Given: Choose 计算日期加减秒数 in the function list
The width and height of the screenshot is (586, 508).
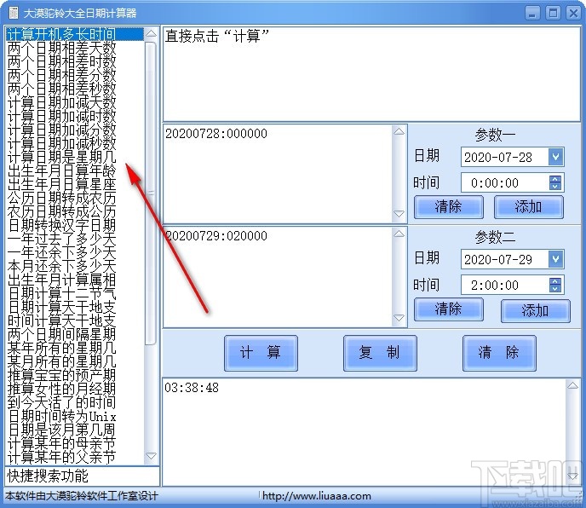Looking at the screenshot, I should point(75,144).
